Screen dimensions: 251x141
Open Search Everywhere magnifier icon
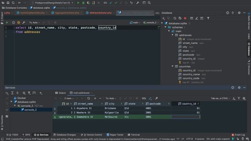click(149, 3)
